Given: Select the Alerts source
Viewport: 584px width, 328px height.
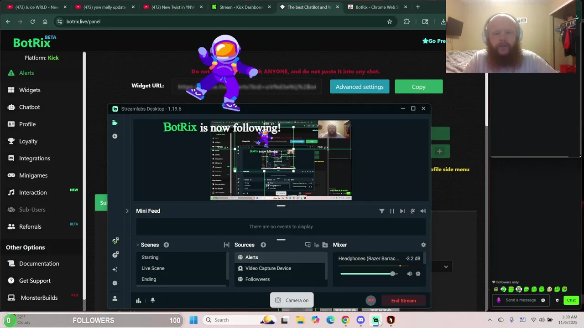Looking at the screenshot, I should tap(281, 257).
